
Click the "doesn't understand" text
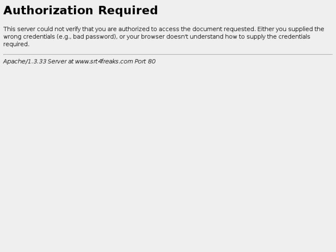(195, 37)
